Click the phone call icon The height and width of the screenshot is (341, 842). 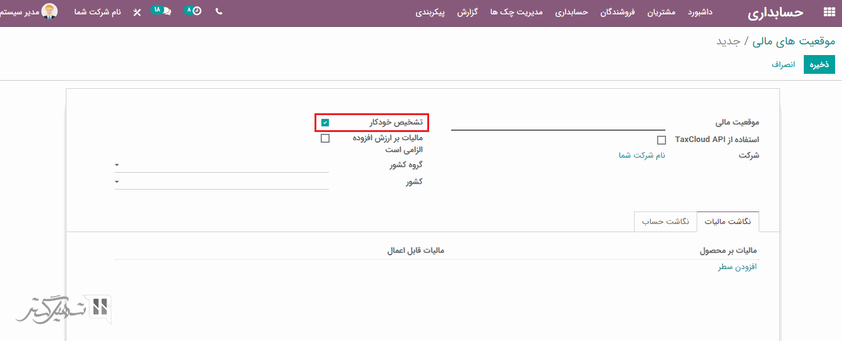(x=219, y=12)
